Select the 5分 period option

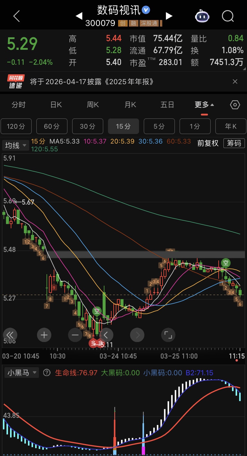pyautogui.click(x=159, y=126)
